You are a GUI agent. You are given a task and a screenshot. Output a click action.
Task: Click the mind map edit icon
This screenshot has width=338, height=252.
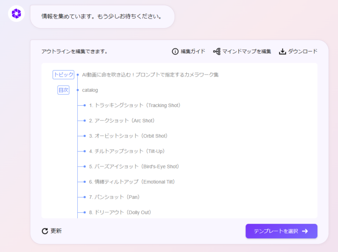pos(217,51)
